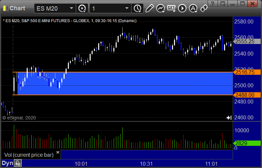
Task: Maximize the chart window
Action: 243,4
